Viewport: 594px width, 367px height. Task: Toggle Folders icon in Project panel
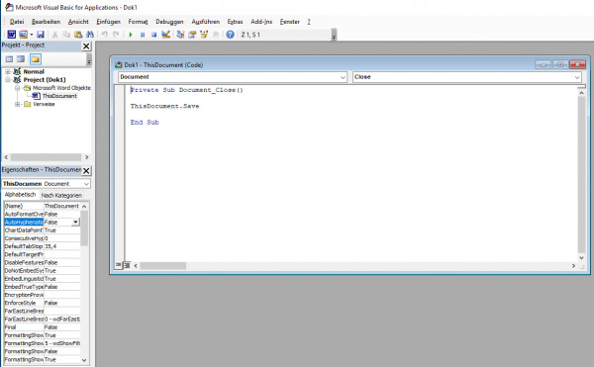(36, 59)
